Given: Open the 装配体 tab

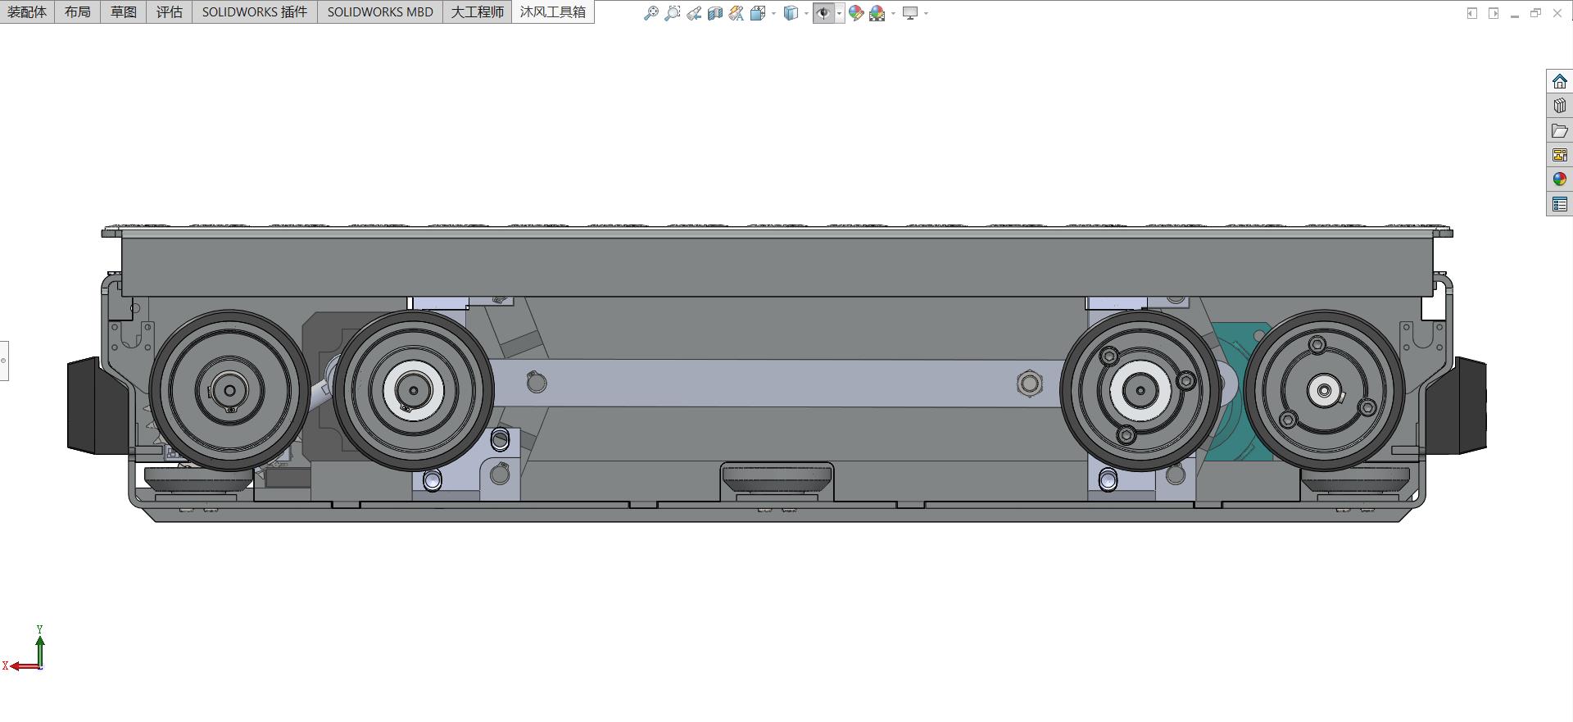Looking at the screenshot, I should tap(27, 11).
